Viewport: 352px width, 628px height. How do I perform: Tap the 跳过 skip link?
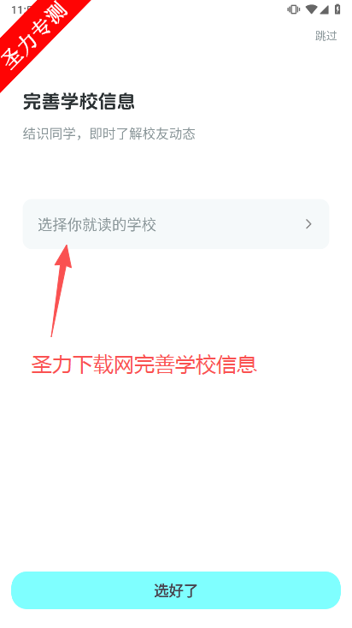point(326,36)
